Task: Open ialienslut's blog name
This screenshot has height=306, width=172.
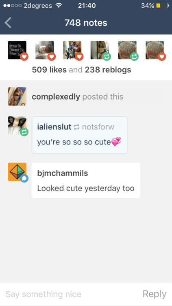Action: pos(54,127)
